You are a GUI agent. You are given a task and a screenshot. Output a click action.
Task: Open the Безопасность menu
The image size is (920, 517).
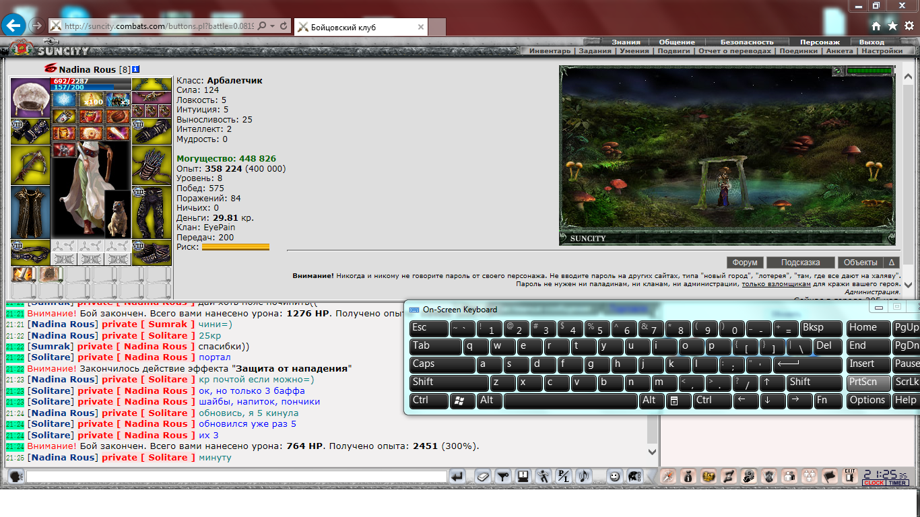[x=747, y=42]
